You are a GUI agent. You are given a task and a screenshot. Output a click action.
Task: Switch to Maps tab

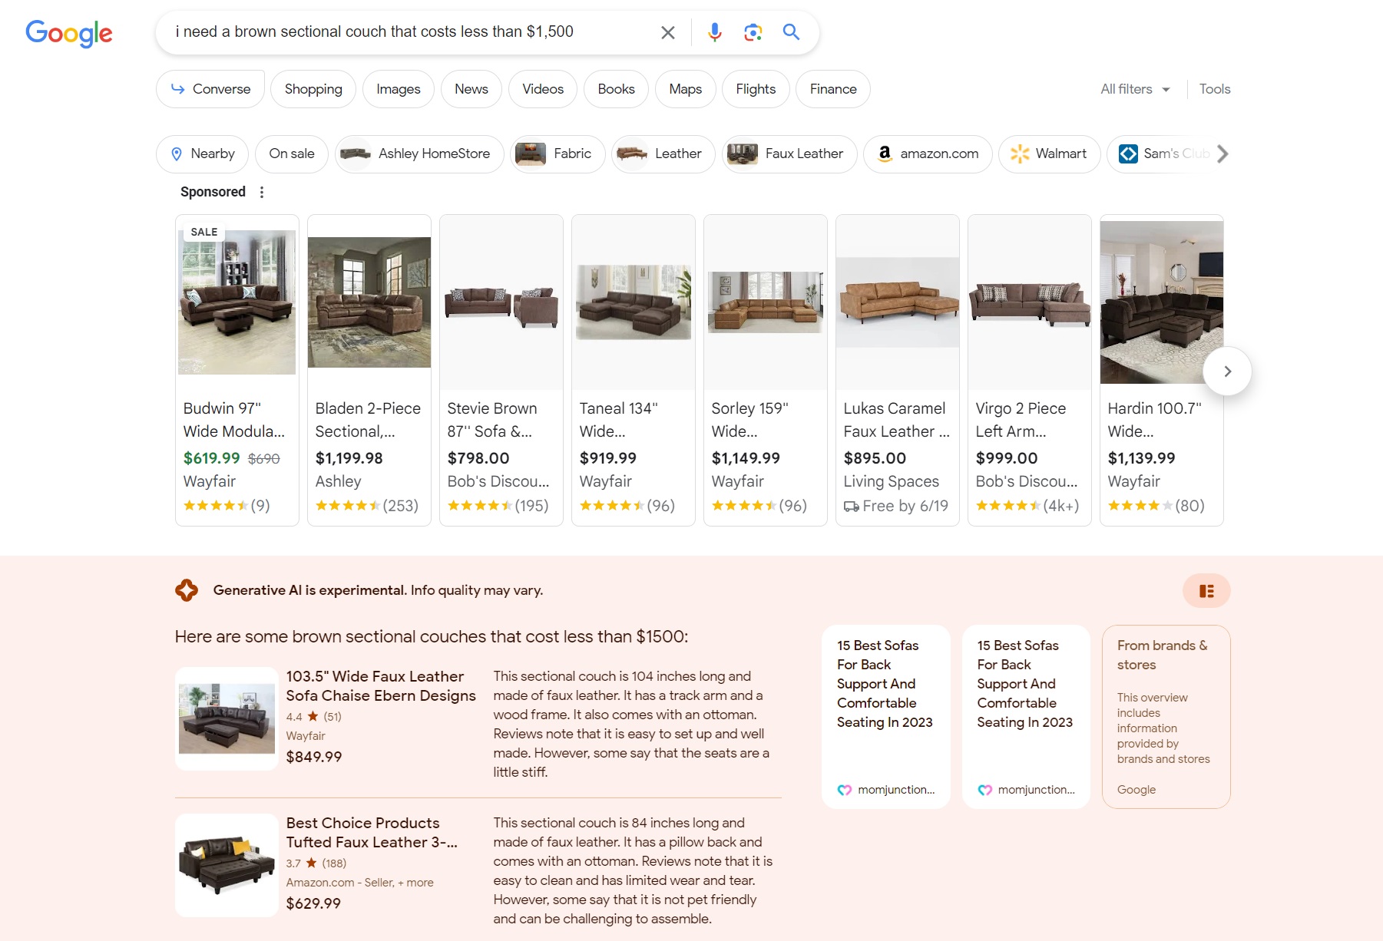click(x=685, y=89)
